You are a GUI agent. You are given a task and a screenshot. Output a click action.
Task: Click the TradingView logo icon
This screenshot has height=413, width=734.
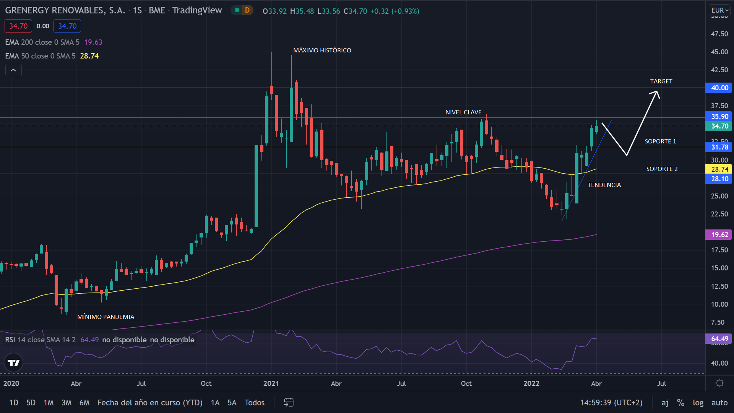point(14,363)
